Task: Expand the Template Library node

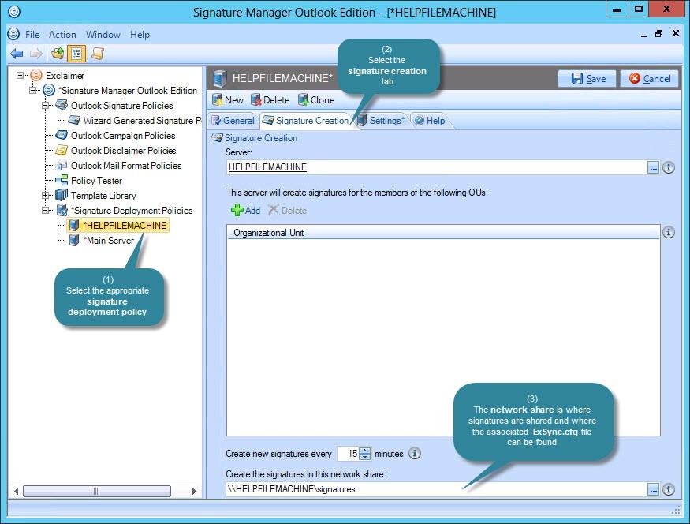Action: (x=45, y=195)
